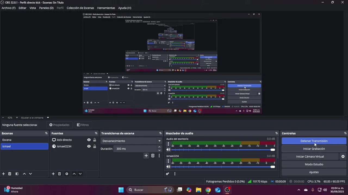Screen dimensions: 348x195
Task: Toggle lock for ismael2234 source
Action: tap(95, 146)
